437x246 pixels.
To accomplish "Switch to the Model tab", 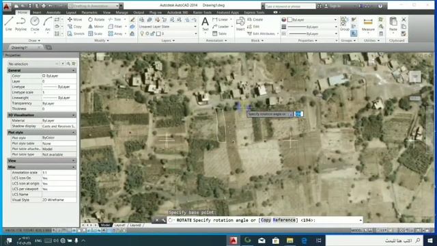I will coord(105,225).
